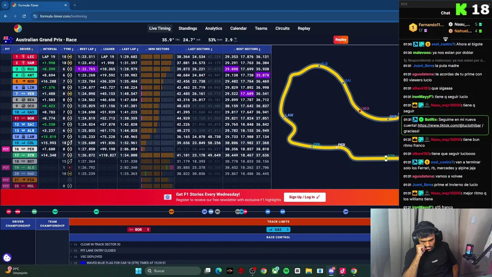The width and height of the screenshot is (492, 277).
Task: Click the ANT marker on the gap timeline
Action: point(96,212)
